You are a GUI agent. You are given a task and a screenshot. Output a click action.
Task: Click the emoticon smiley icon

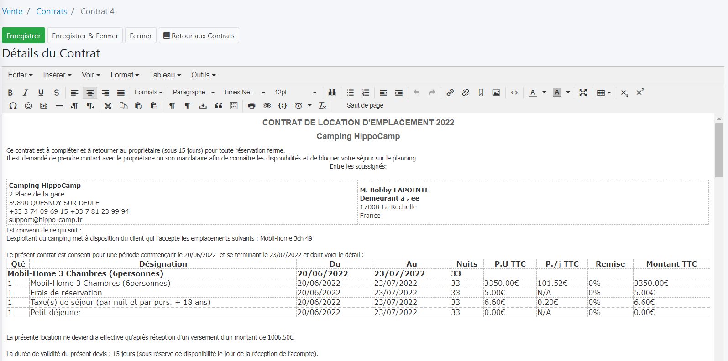(28, 106)
